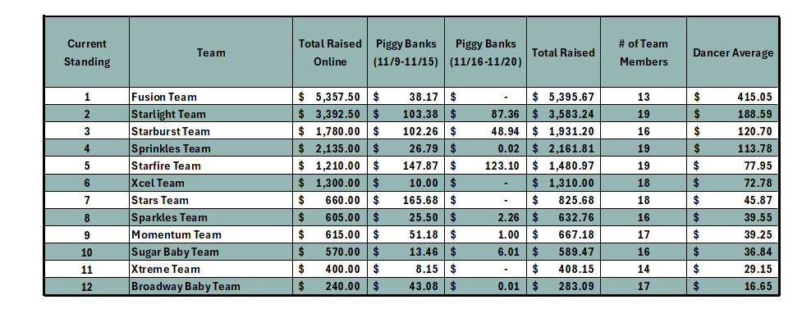This screenshot has height=318, width=802.
Task: Click the Momentum Team cell
Action: coord(211,234)
